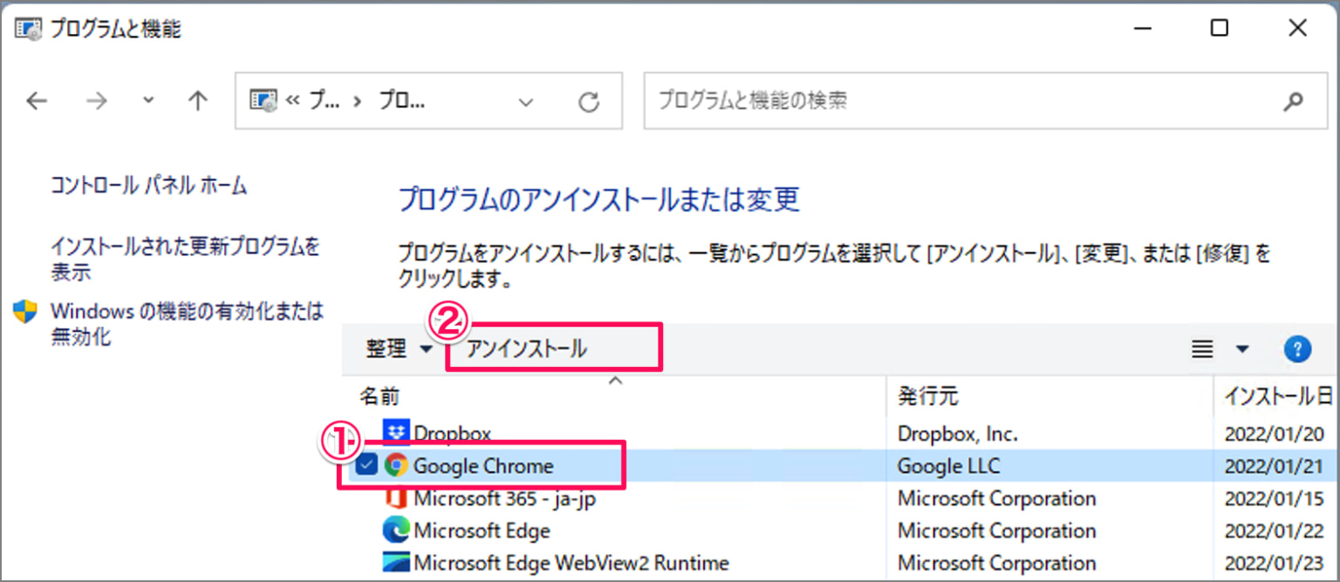1340x582 pixels.
Task: Select the Dropbox program icon
Action: point(397,432)
